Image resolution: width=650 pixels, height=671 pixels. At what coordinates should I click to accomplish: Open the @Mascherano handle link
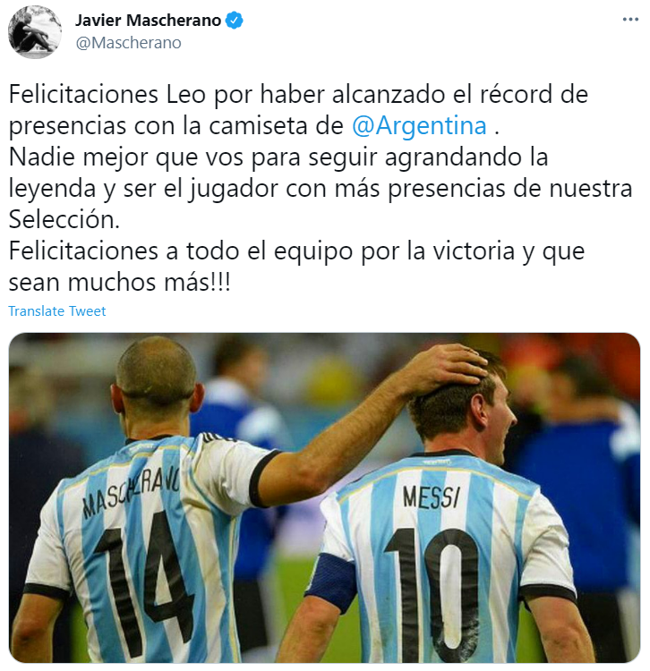coord(128,43)
